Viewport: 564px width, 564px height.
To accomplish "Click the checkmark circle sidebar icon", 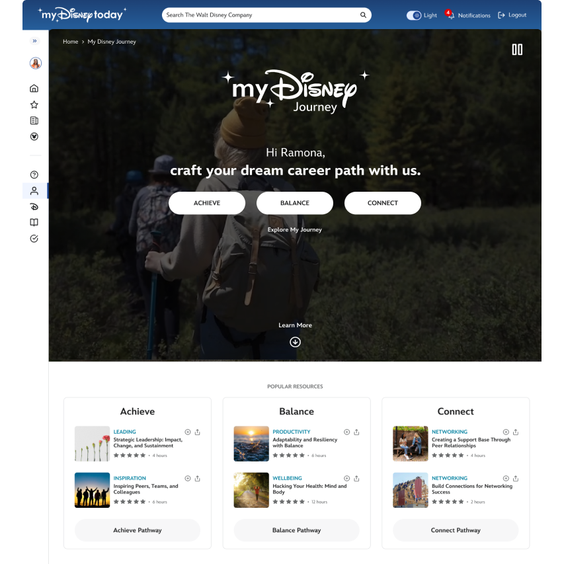I will [x=34, y=239].
